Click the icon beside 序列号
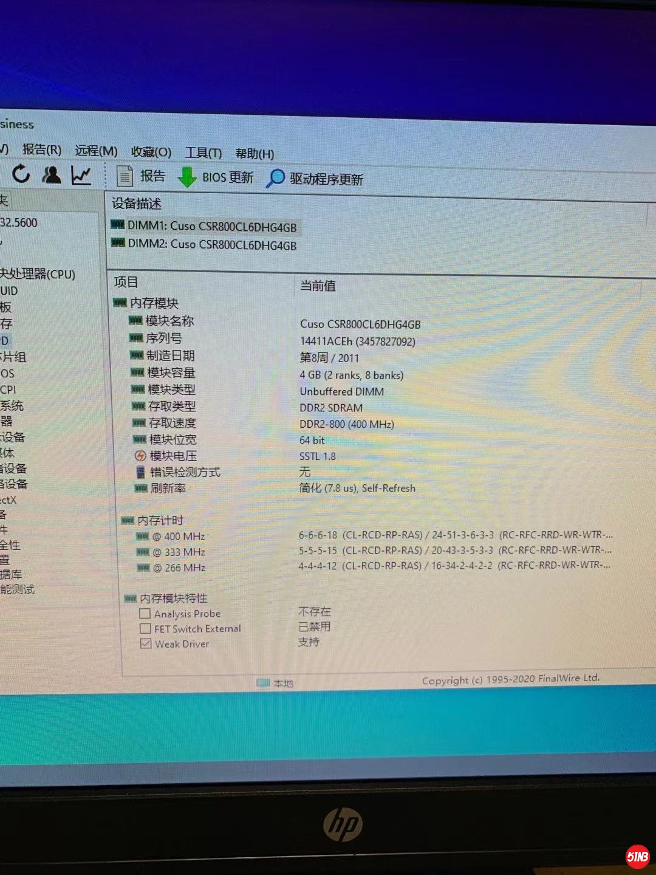This screenshot has height=875, width=656. click(x=136, y=338)
